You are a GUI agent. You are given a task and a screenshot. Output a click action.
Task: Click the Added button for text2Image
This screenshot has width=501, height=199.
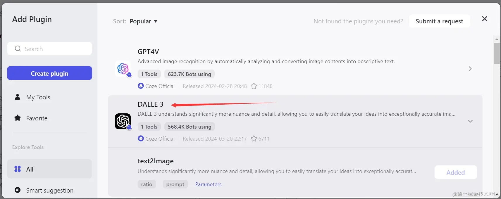tap(456, 172)
